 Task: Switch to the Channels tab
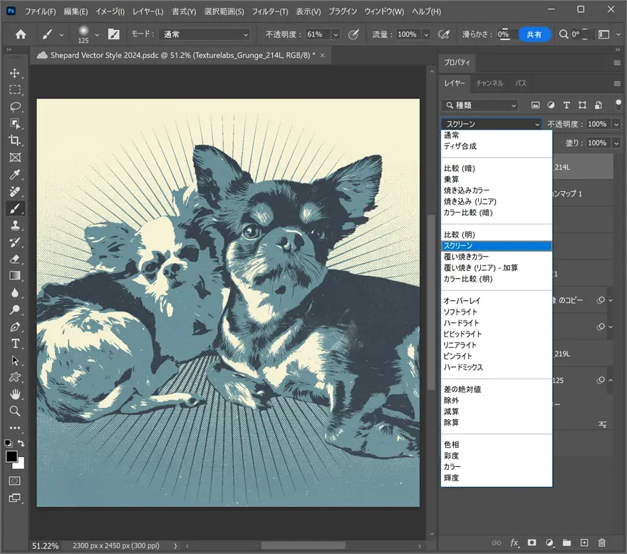pos(489,83)
